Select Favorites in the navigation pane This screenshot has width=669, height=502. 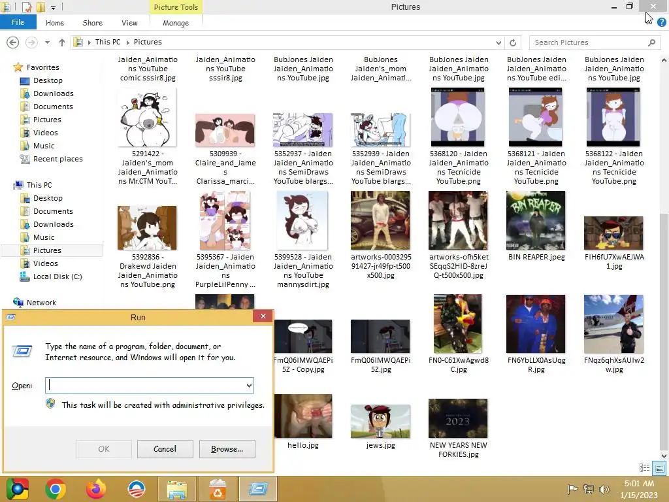tap(42, 67)
